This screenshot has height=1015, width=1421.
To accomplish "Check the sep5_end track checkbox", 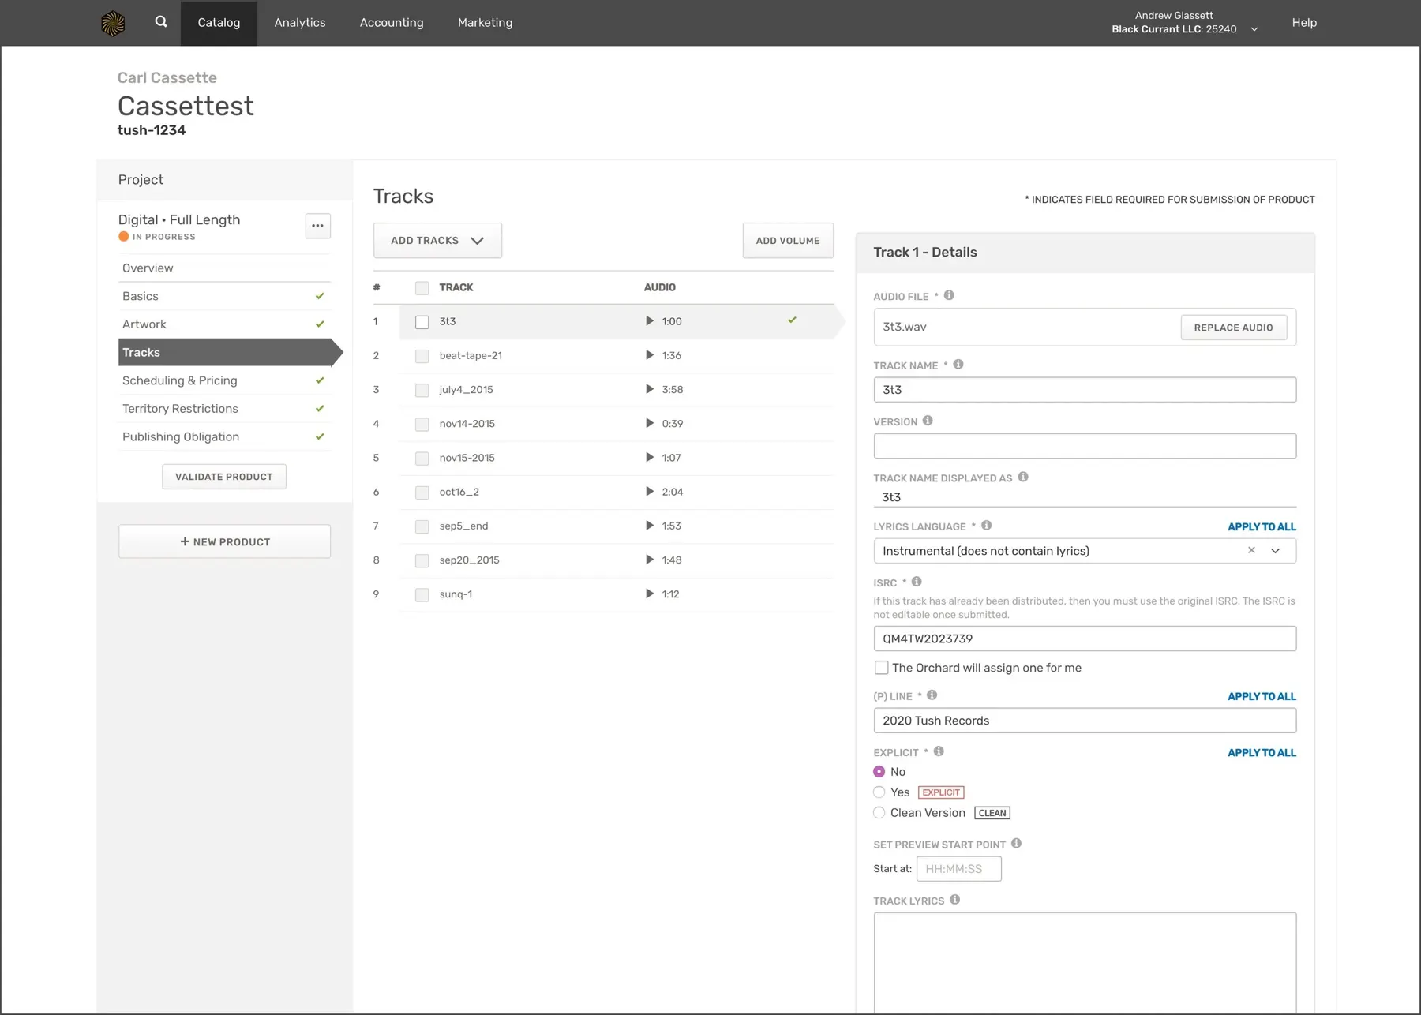I will (422, 526).
